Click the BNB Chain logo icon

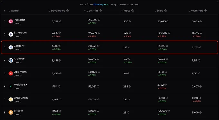11,99
